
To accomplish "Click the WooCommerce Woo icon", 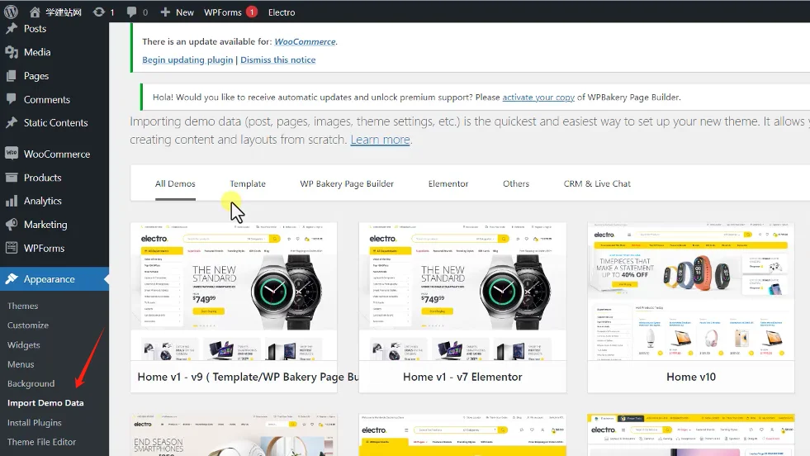I will [12, 154].
